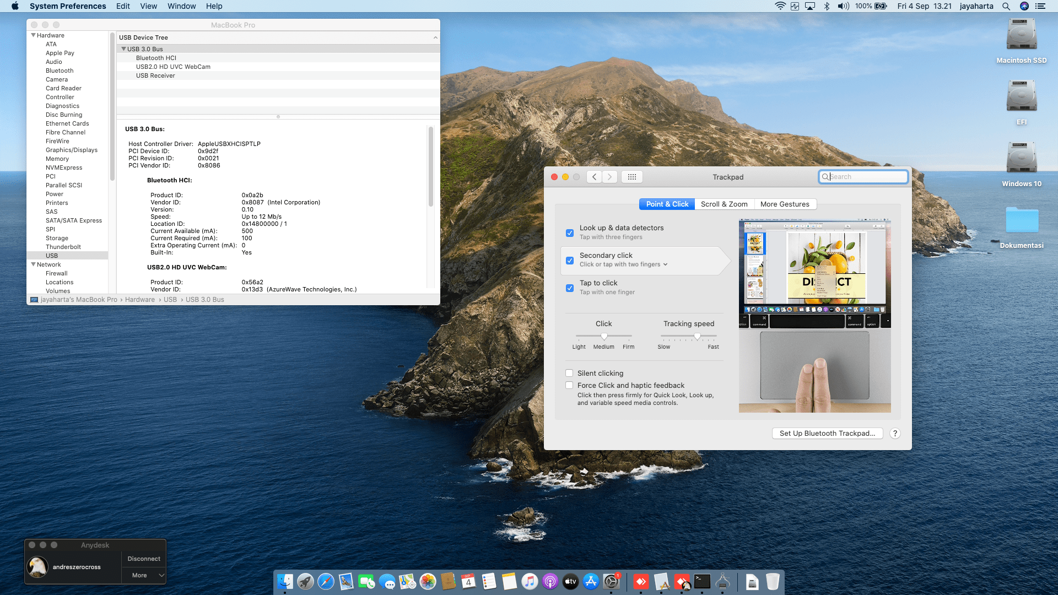Disable Look up & data detectors

tap(570, 233)
